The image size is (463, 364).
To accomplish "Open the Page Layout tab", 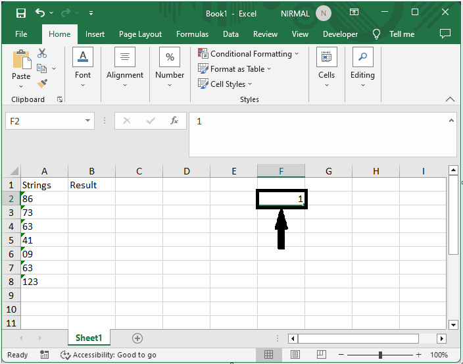I will coord(140,34).
